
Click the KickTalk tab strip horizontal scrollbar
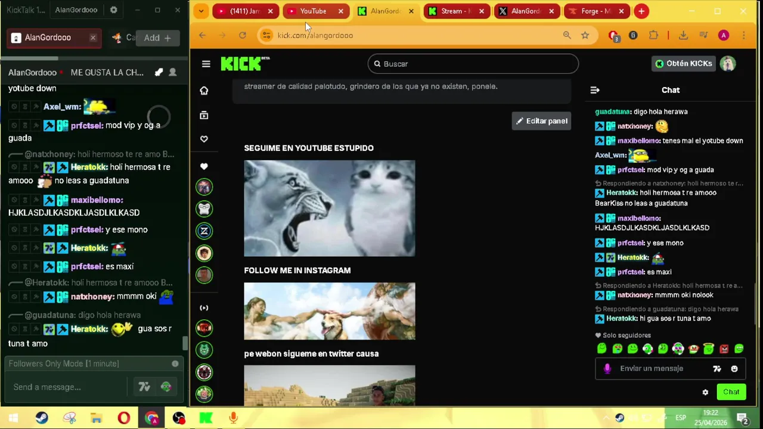29,58
